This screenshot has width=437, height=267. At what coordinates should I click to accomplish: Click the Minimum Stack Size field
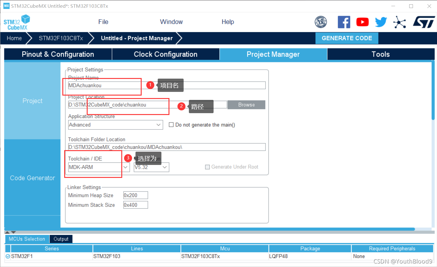coord(135,205)
